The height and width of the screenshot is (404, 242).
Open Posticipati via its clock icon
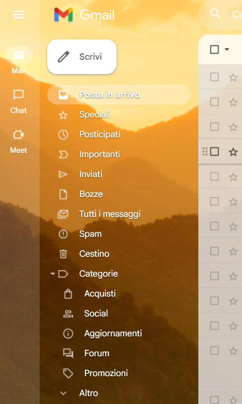[63, 134]
